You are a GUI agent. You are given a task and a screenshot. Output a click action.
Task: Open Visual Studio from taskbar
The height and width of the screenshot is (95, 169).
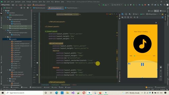pos(73,93)
